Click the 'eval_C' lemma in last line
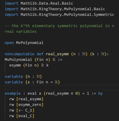 point(25,116)
